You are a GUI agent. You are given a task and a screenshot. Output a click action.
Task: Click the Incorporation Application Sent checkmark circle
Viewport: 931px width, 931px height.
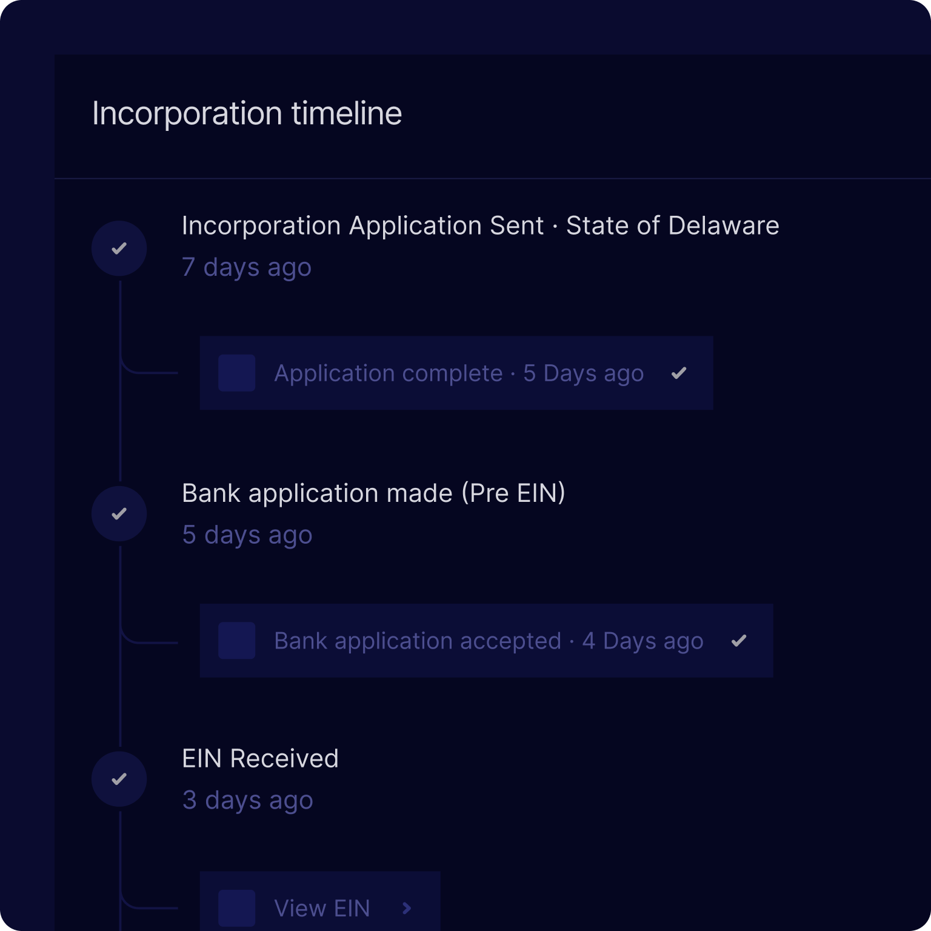119,249
